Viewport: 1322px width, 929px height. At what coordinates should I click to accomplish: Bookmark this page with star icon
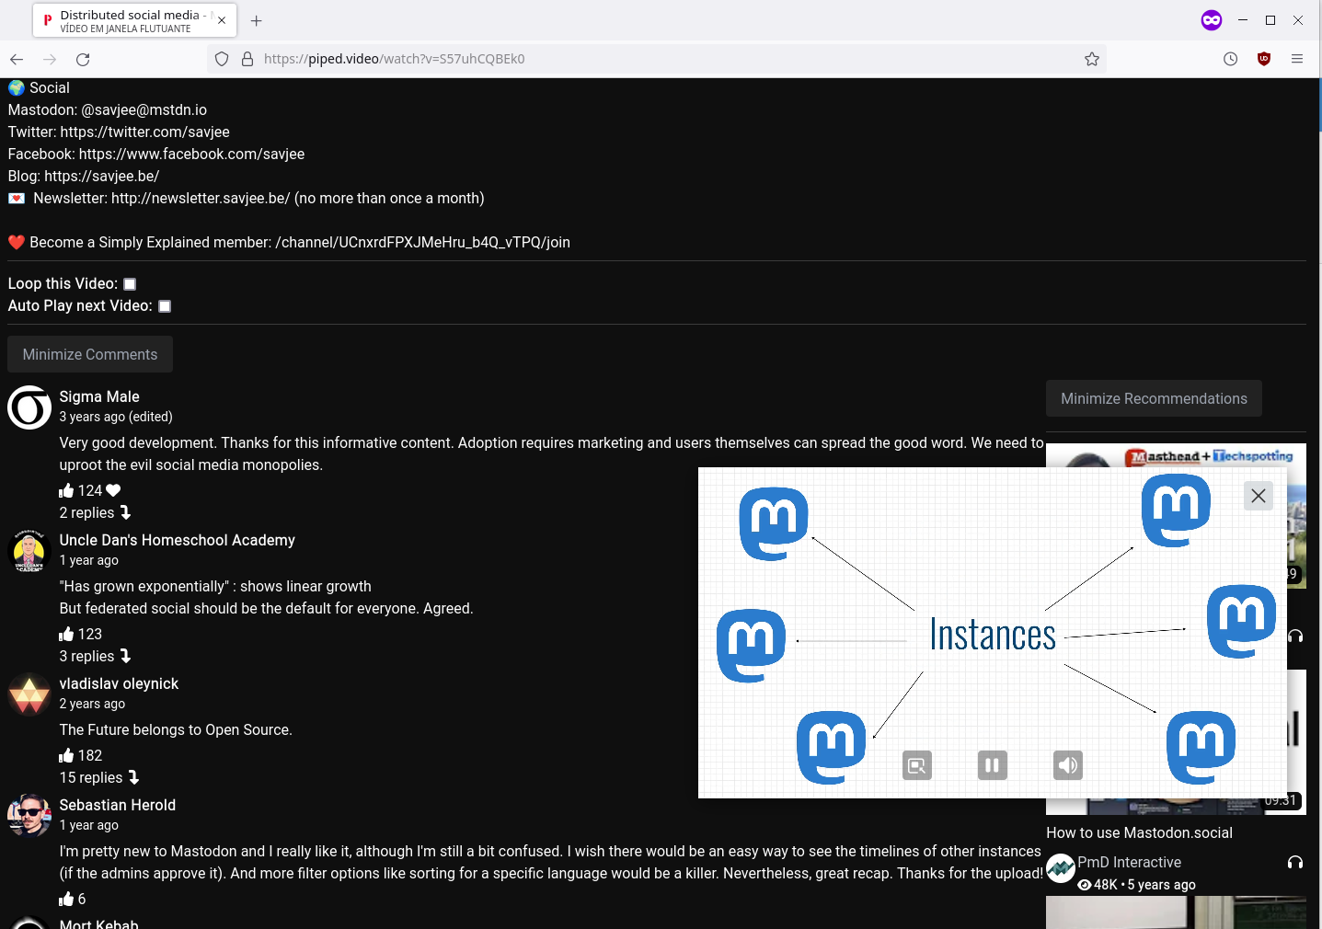click(x=1091, y=59)
